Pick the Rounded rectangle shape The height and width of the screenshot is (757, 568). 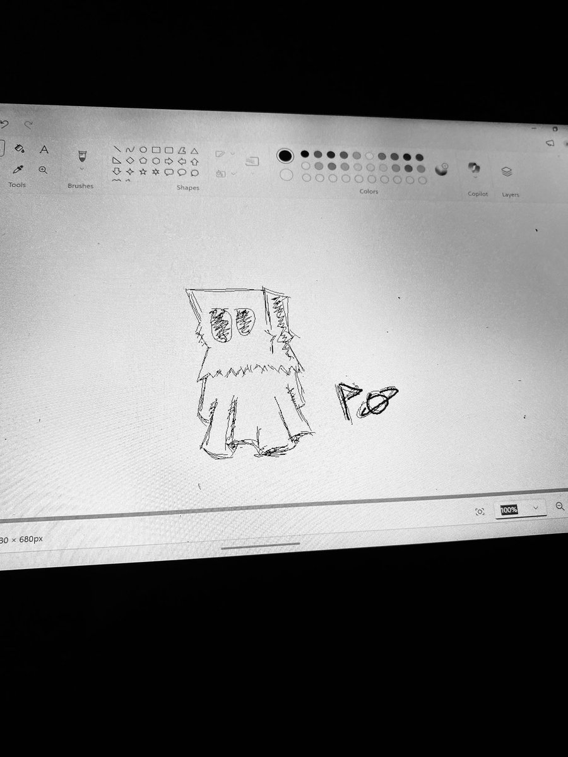click(x=169, y=150)
